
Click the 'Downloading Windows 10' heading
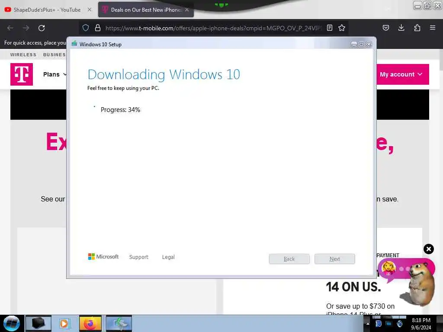(164, 74)
